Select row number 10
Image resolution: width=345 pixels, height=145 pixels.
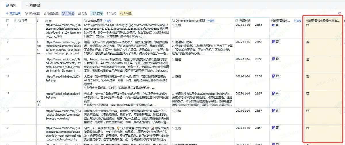8,59
